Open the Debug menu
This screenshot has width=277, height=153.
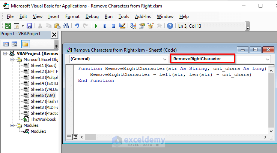click(92, 16)
